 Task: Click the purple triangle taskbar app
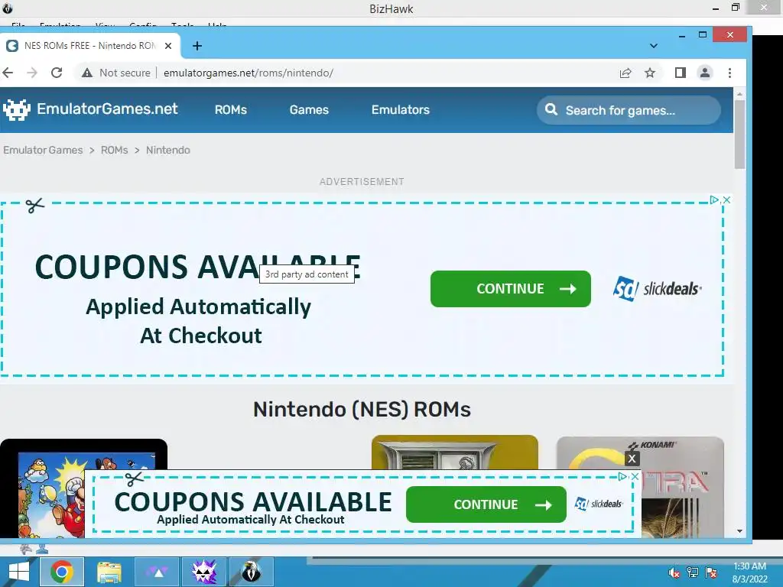[157, 572]
